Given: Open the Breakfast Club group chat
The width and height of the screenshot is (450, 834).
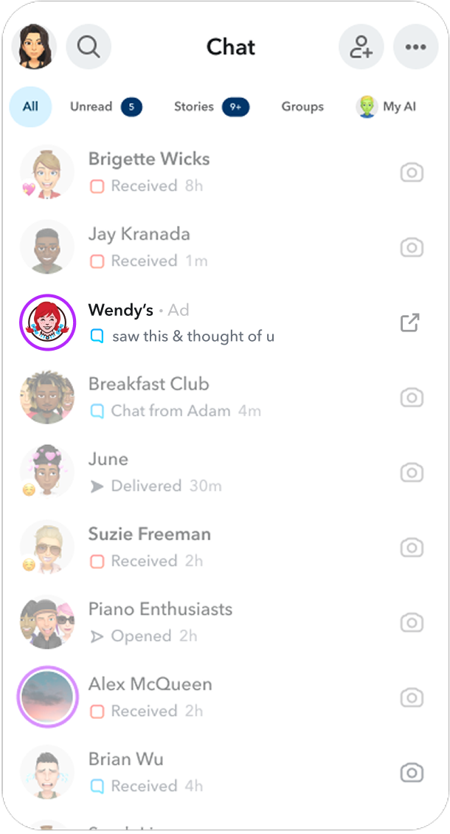Looking at the screenshot, I should pos(225,397).
